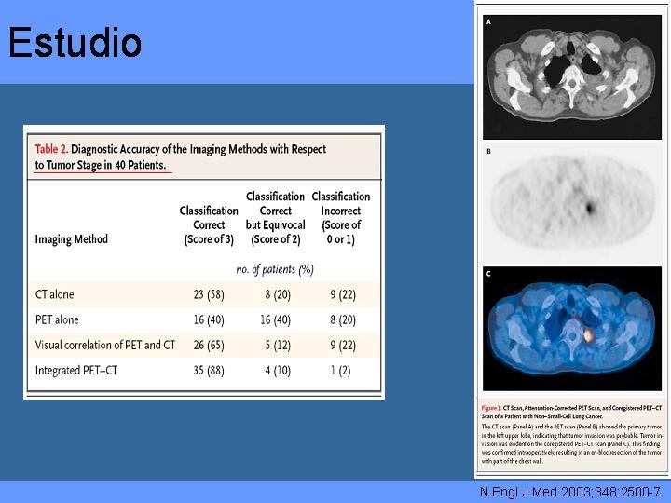Click the '9 (22)' cell in CT alone row
The width and height of the screenshot is (671, 503).
(343, 294)
